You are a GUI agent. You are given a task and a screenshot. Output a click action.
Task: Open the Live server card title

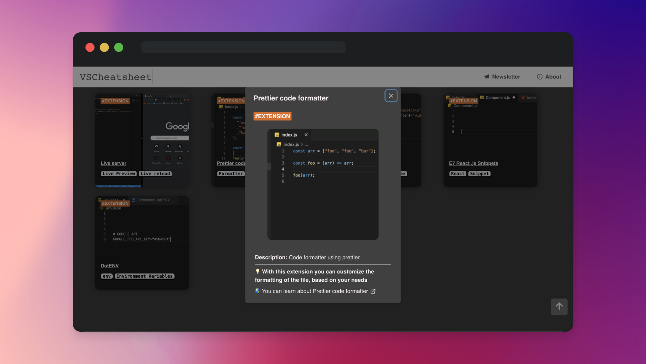tap(113, 163)
